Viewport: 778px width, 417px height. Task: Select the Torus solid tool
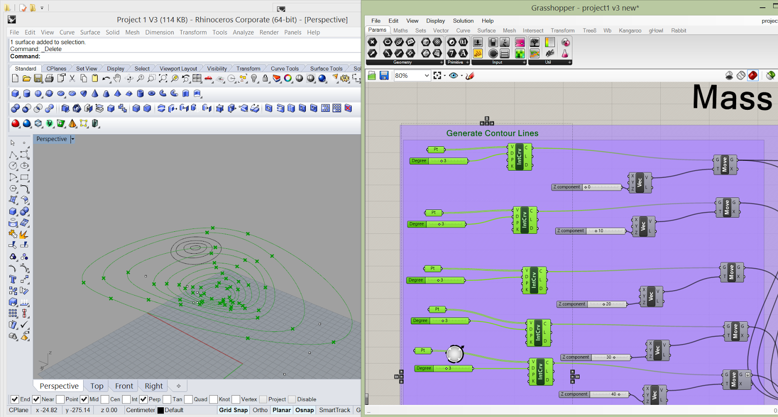pyautogui.click(x=152, y=93)
